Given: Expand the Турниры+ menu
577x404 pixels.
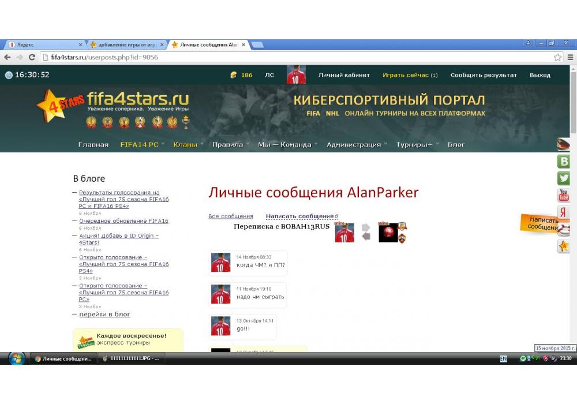Looking at the screenshot, I should (417, 145).
